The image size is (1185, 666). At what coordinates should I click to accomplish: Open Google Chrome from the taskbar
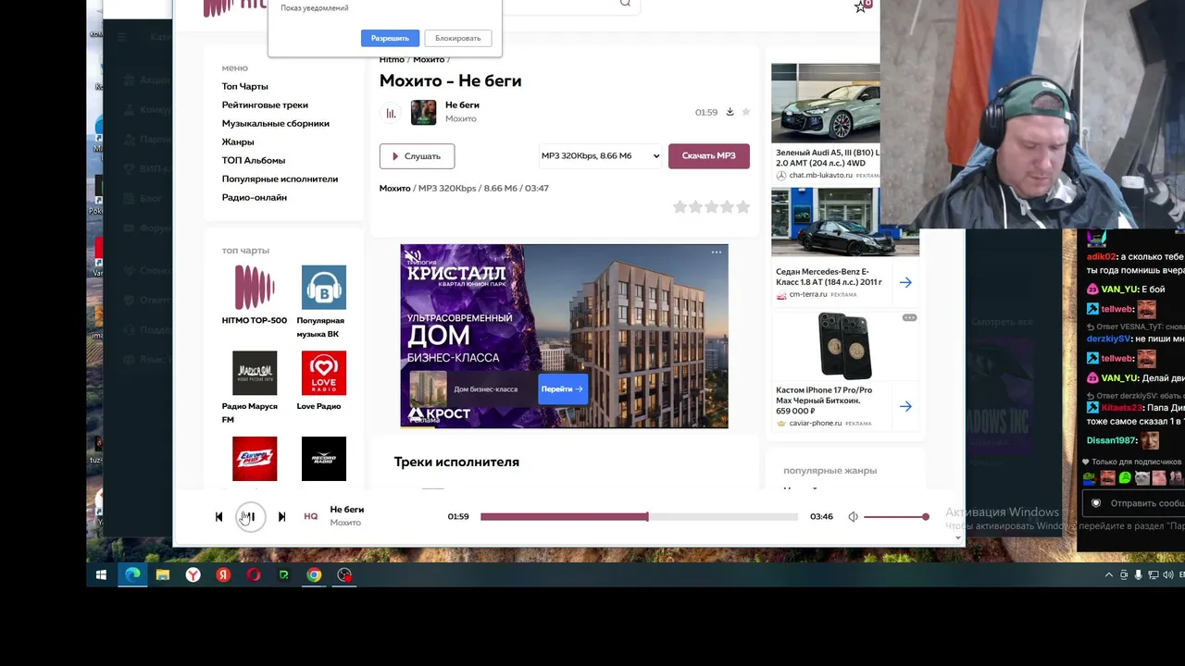(314, 575)
